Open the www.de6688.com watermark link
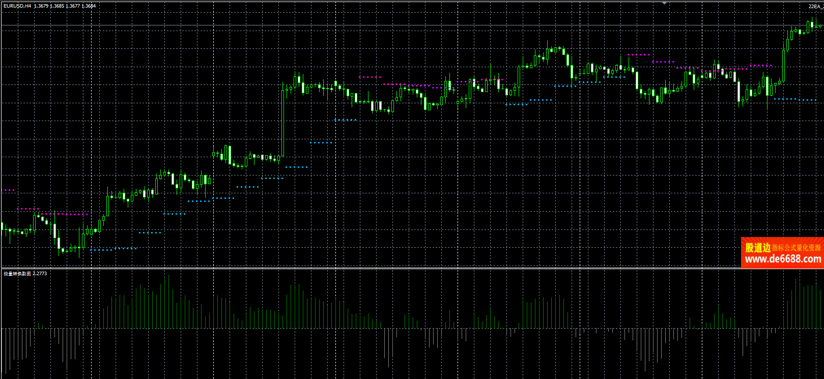 [783, 259]
